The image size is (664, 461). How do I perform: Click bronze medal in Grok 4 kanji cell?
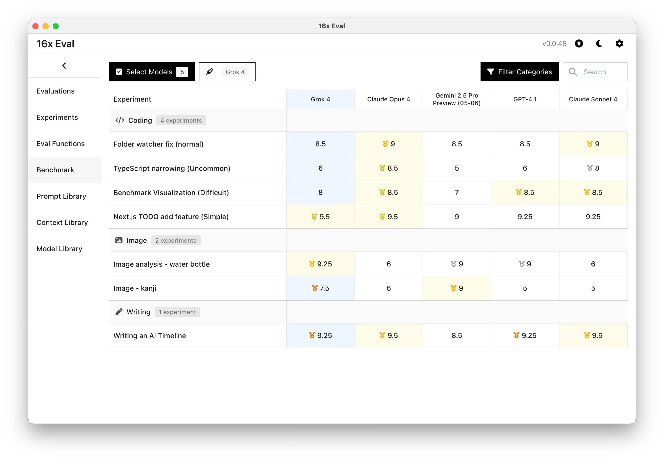(315, 288)
